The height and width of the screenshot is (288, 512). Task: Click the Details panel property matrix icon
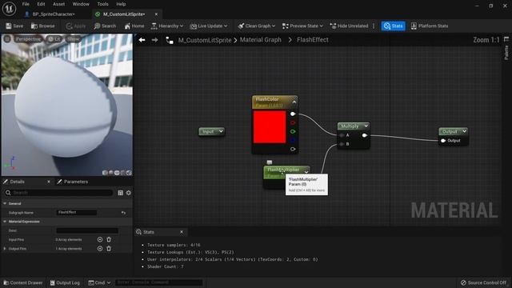(x=121, y=193)
